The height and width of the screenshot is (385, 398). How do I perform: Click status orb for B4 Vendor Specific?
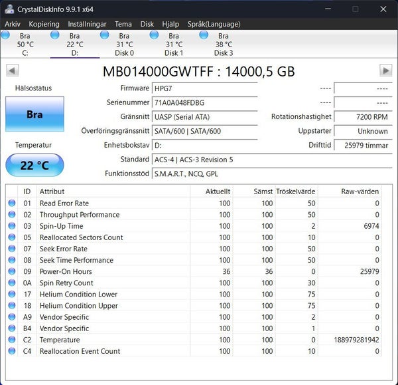tap(12, 328)
